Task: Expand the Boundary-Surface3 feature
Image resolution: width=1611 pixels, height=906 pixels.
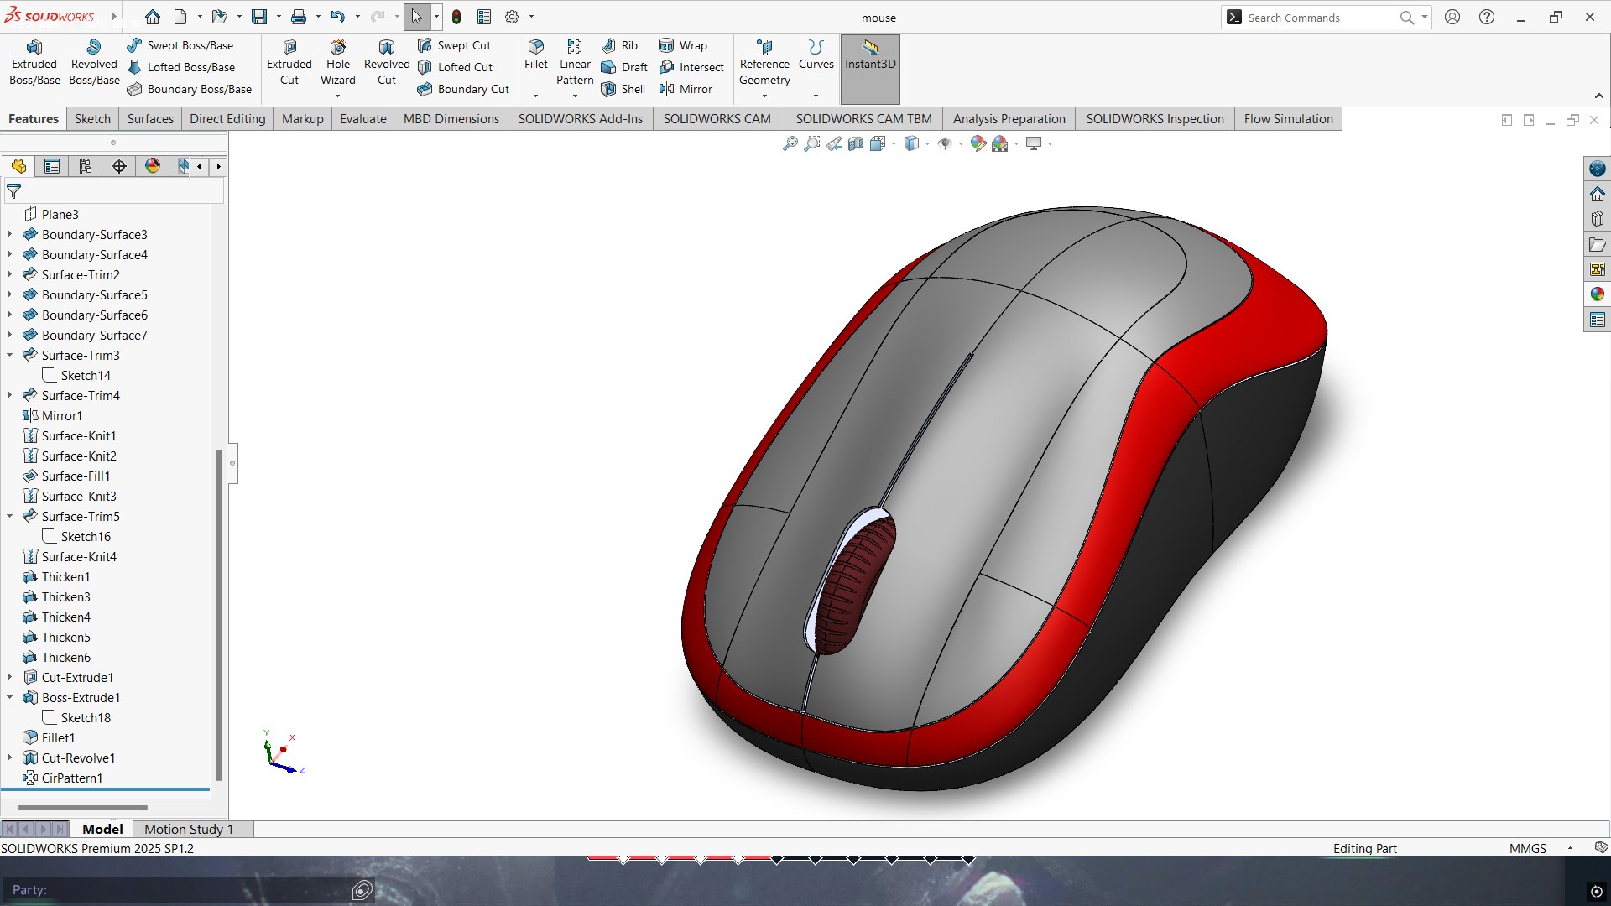Action: [x=10, y=234]
